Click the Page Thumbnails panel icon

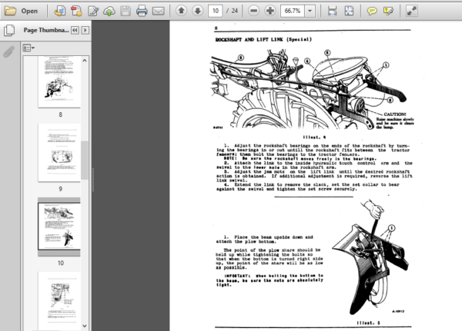(9, 30)
